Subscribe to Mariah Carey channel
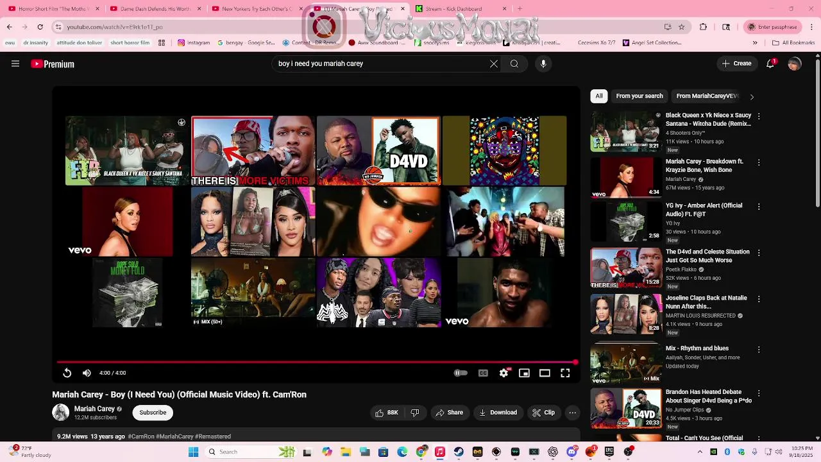 pyautogui.click(x=153, y=413)
